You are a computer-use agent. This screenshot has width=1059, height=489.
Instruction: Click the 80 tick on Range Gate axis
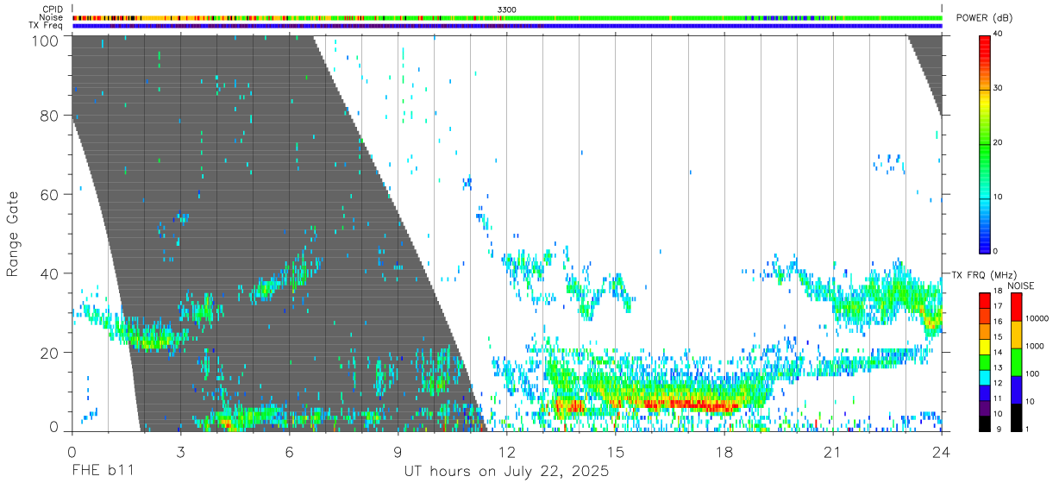point(50,115)
